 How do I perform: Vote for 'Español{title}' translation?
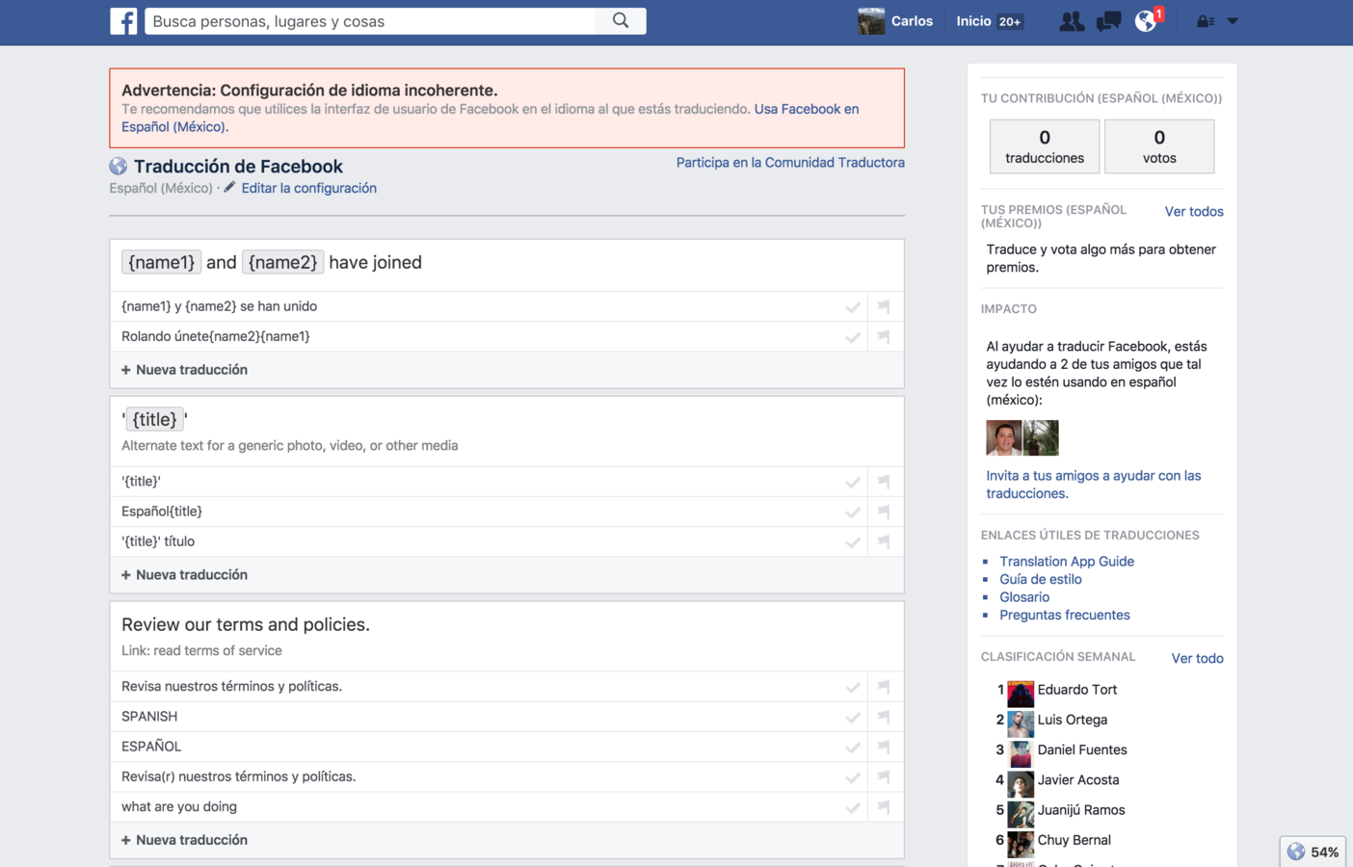(x=853, y=512)
